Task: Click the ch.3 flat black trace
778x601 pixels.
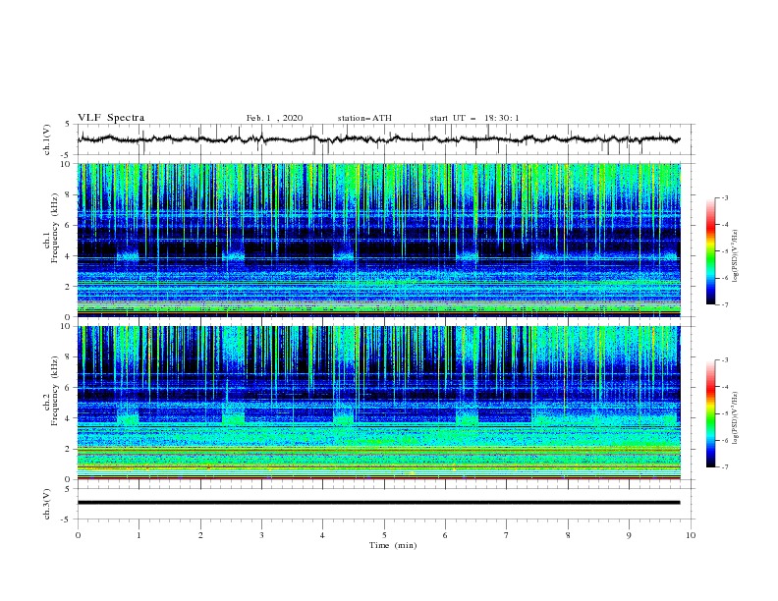Action: (378, 503)
